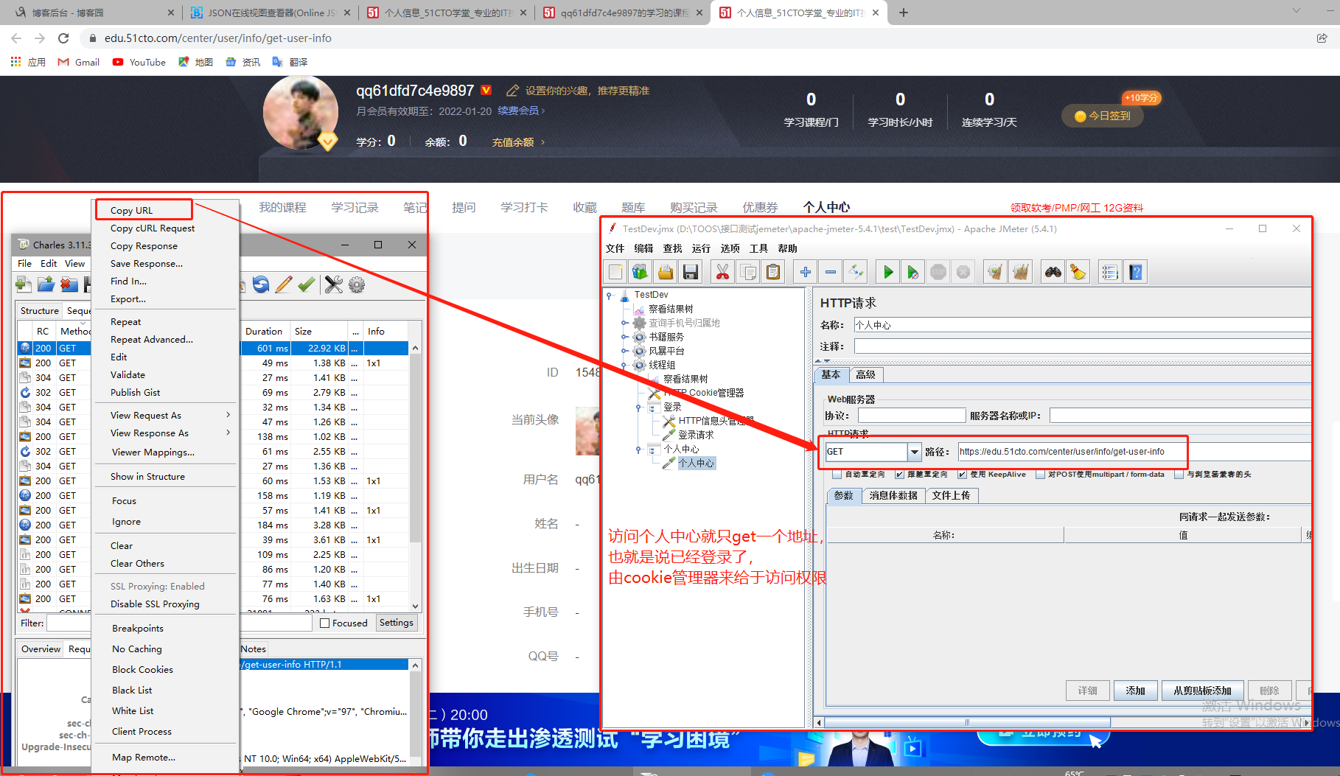Open the Function Helper list icon in JMeter
Screen dimensions: 1340x776
[x=1111, y=273]
